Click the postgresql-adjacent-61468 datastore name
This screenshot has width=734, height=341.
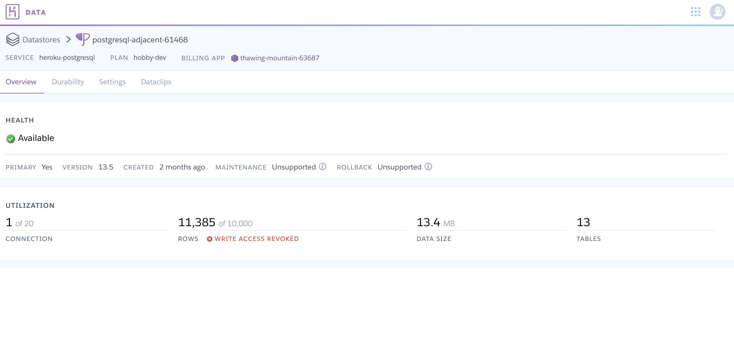click(x=140, y=40)
